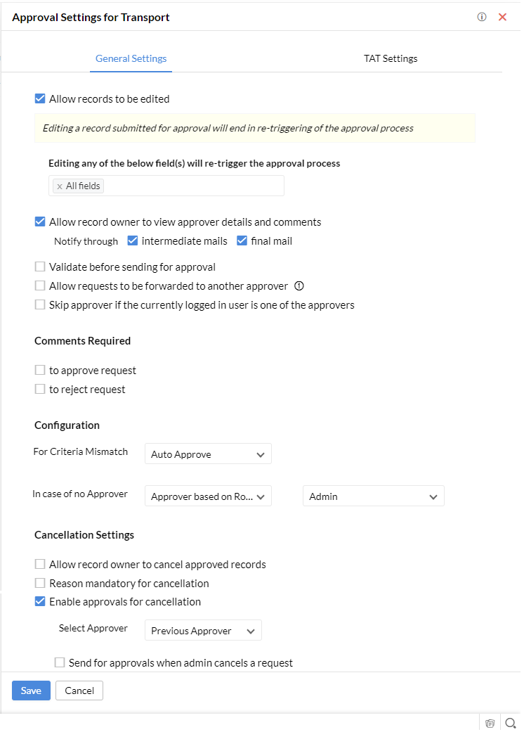Click the Save button
This screenshot has height=732, width=524.
pyautogui.click(x=31, y=691)
